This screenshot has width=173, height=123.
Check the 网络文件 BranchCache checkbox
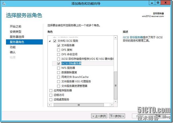[59, 77]
